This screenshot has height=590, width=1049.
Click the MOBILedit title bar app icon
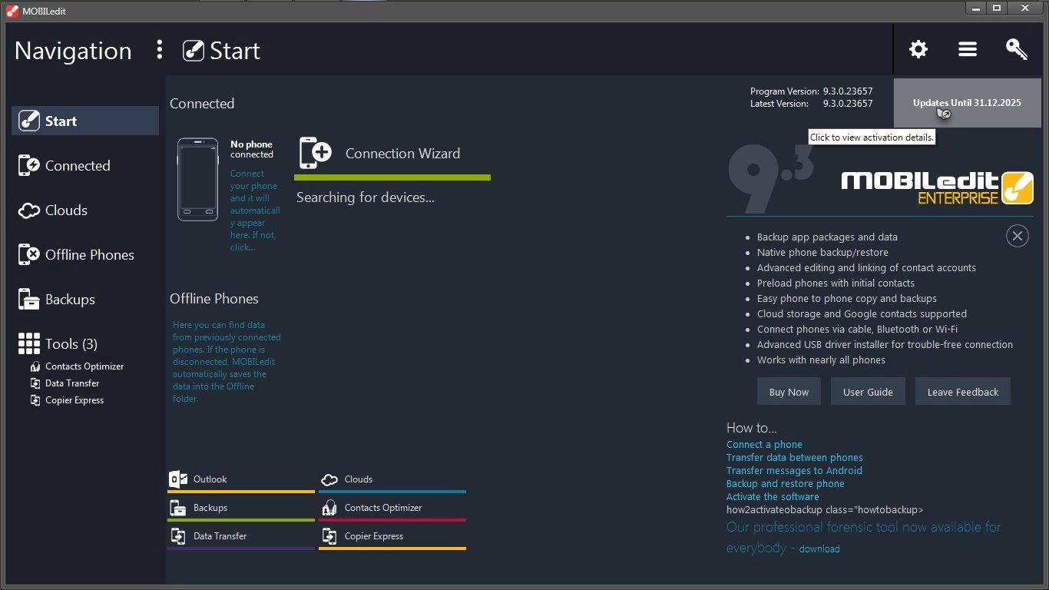[12, 11]
